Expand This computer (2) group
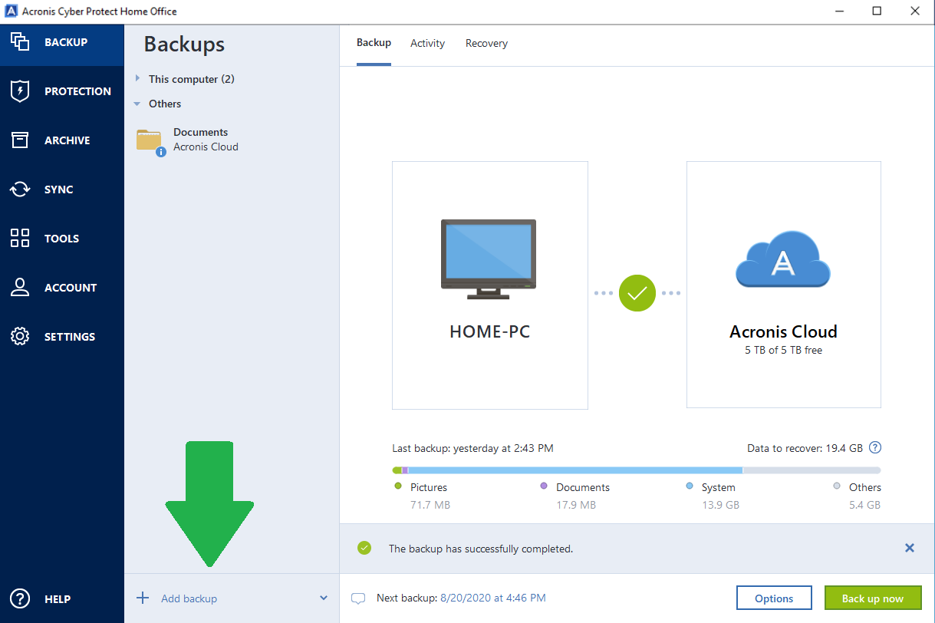This screenshot has width=935, height=623. [x=137, y=78]
